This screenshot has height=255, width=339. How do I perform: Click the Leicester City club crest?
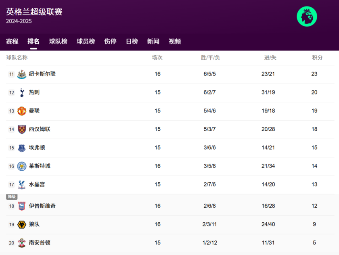point(22,166)
